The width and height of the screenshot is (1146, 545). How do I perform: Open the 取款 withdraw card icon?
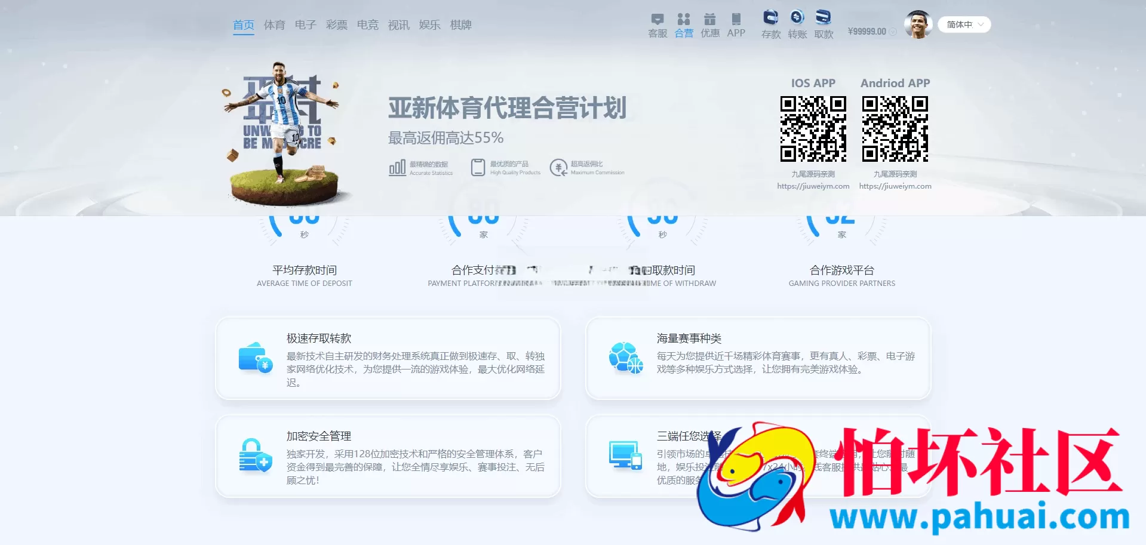coord(824,24)
